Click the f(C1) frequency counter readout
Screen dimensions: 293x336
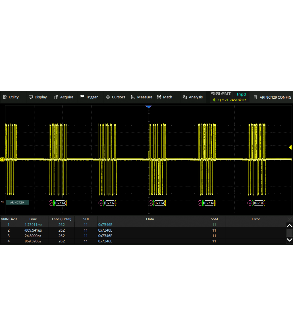pyautogui.click(x=229, y=100)
